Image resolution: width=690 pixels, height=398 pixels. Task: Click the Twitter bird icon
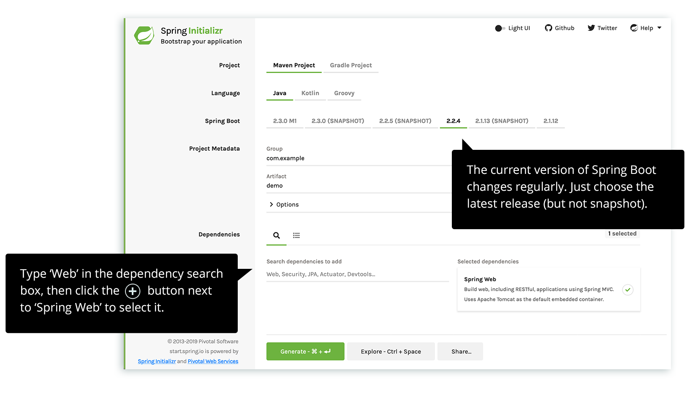[591, 28]
